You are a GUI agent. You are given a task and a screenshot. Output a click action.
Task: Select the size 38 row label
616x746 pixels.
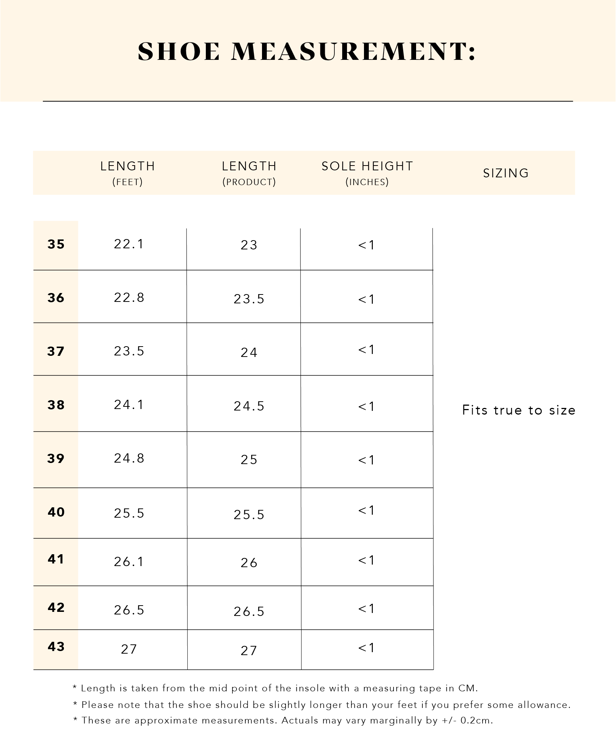[x=56, y=405]
